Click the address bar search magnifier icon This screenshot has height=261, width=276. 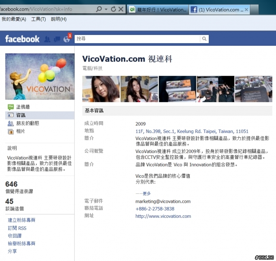[99, 9]
